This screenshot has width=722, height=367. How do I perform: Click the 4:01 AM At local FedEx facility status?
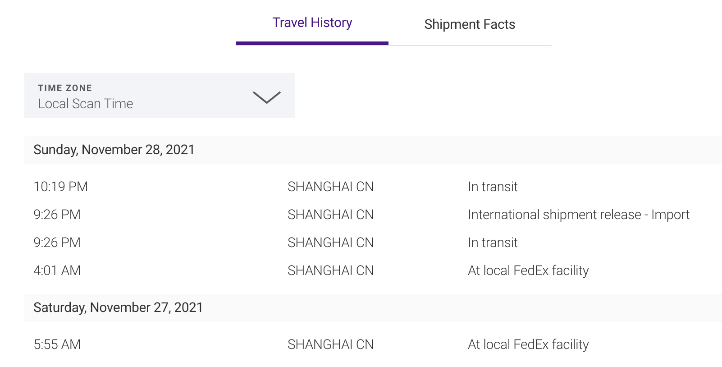pos(528,271)
